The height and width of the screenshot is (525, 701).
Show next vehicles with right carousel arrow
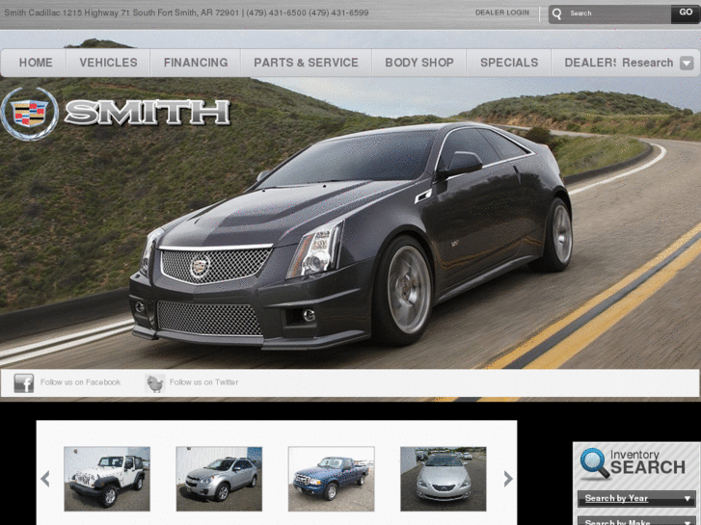508,479
